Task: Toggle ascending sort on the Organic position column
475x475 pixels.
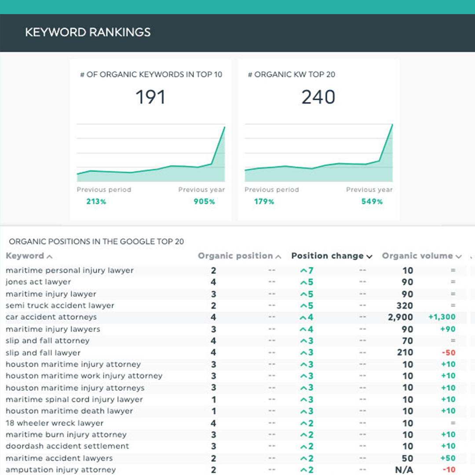Action: (x=275, y=256)
